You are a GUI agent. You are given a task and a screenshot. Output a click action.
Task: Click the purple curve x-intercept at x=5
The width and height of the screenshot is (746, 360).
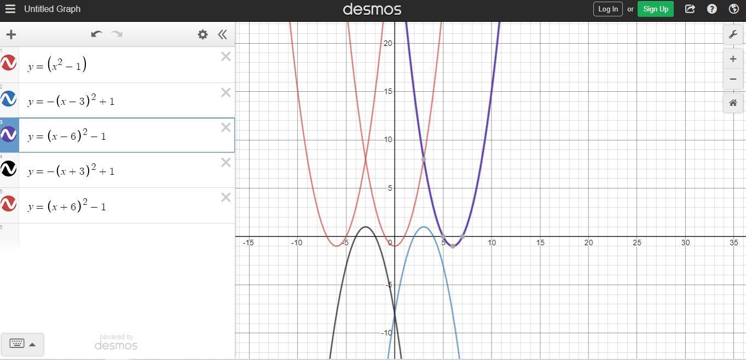[443, 237]
